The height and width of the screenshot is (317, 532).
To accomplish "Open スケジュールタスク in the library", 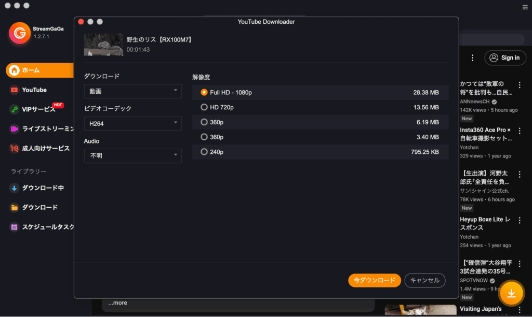I will click(x=48, y=227).
